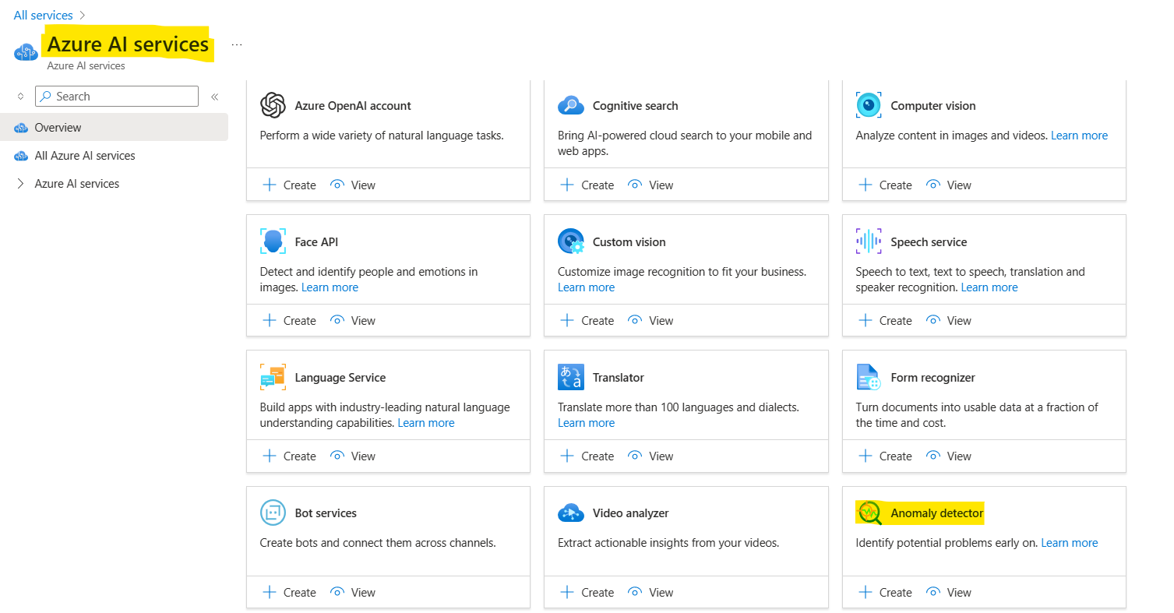Viewport: 1174px width, 613px height.
Task: Open the ellipsis menu next to page title
Action: coord(237,45)
